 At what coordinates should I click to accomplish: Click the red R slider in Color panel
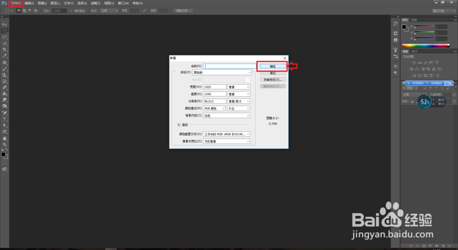(425, 26)
